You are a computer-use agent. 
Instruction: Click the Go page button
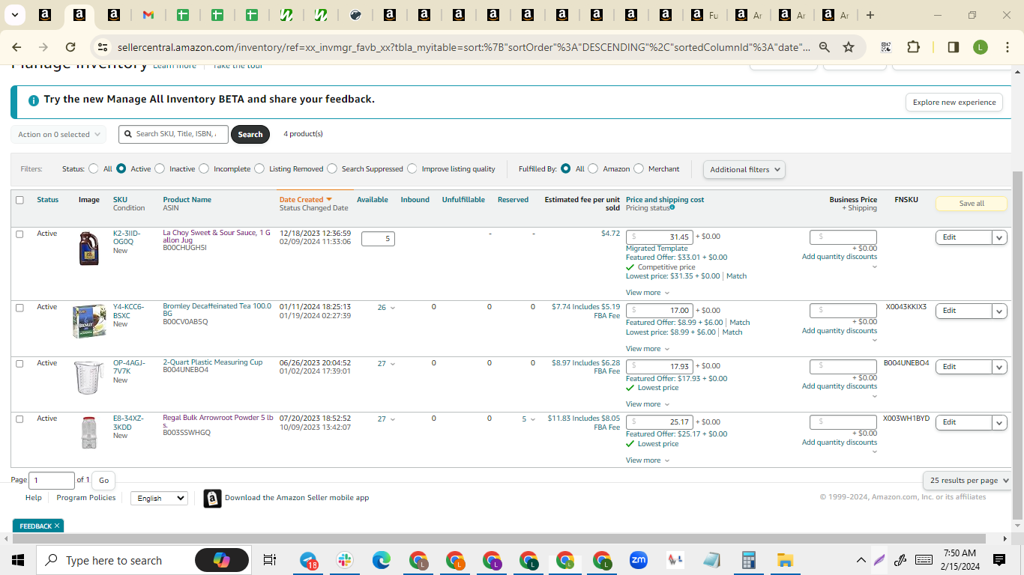103,480
